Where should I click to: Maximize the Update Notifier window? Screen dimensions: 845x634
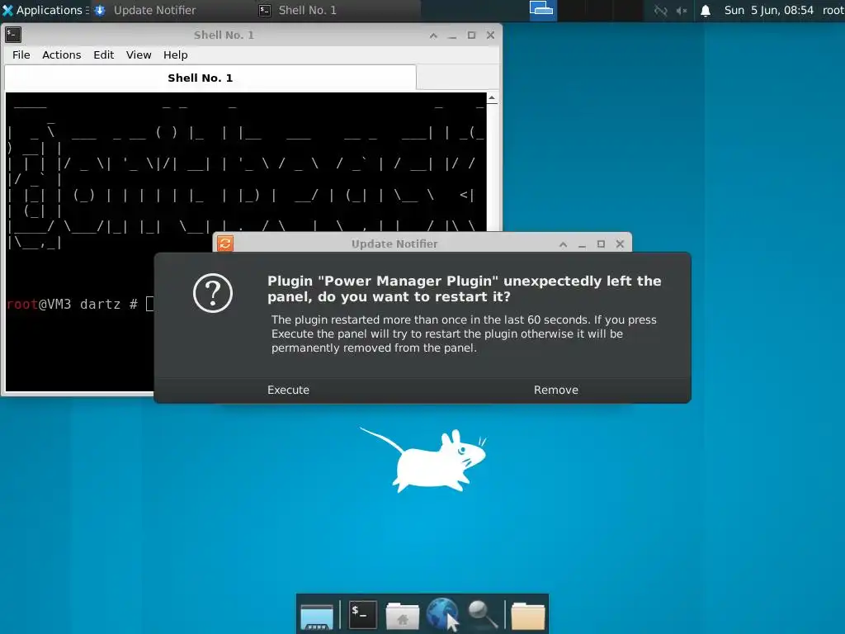(601, 244)
